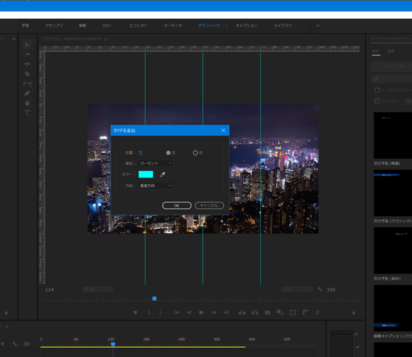Click the eyedropper next to the color swatch
This screenshot has width=412, height=357.
coord(162,174)
